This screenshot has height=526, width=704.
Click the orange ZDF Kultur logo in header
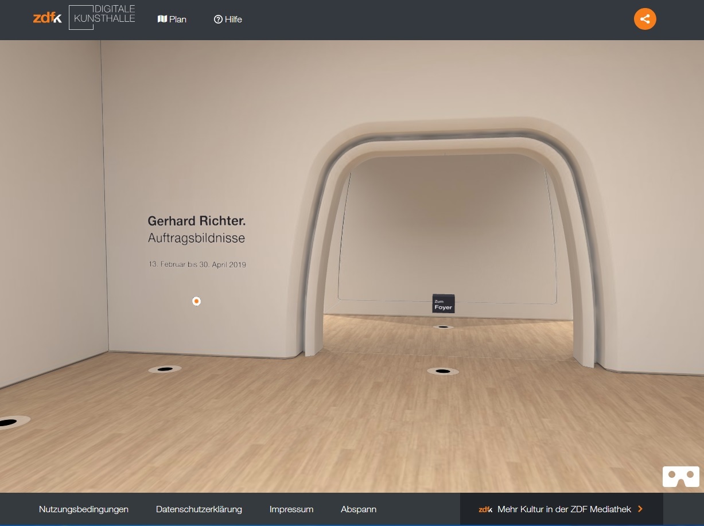coord(47,18)
